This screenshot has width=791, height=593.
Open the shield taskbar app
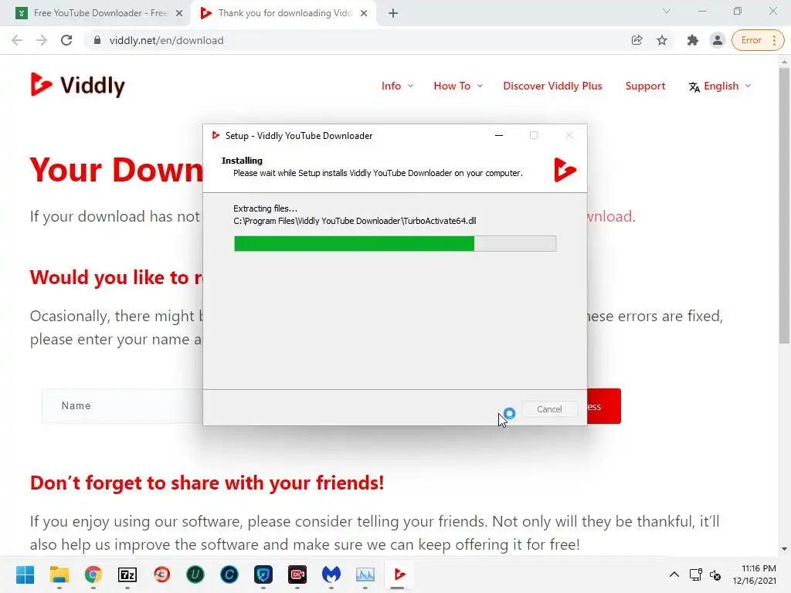pyautogui.click(x=263, y=574)
